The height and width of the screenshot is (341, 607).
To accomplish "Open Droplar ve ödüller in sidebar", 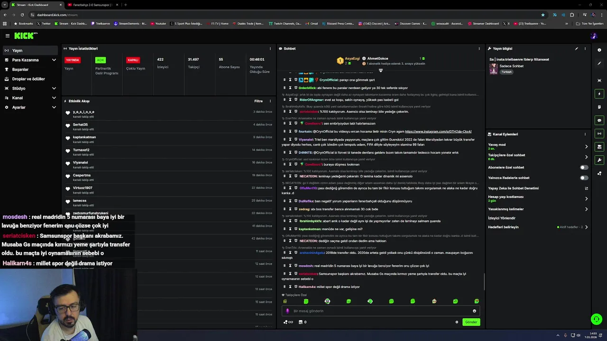I will [29, 79].
